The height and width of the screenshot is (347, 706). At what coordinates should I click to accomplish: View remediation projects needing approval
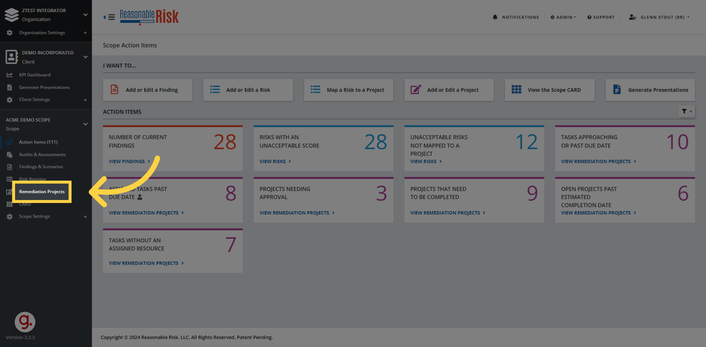pos(297,213)
